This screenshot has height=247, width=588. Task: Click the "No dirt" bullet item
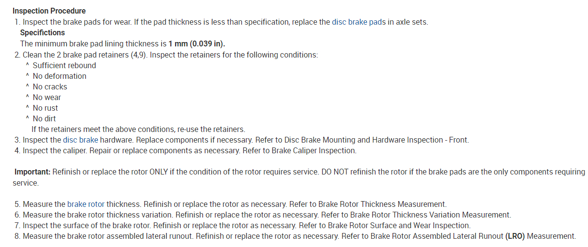click(x=45, y=118)
